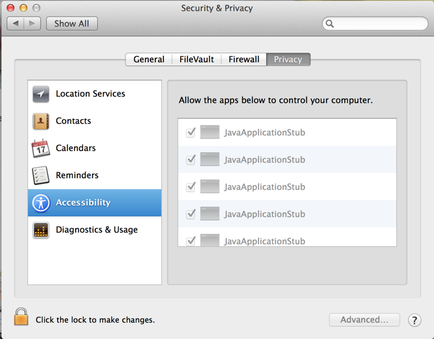Open the Diagnostics & Usage icon

point(41,230)
